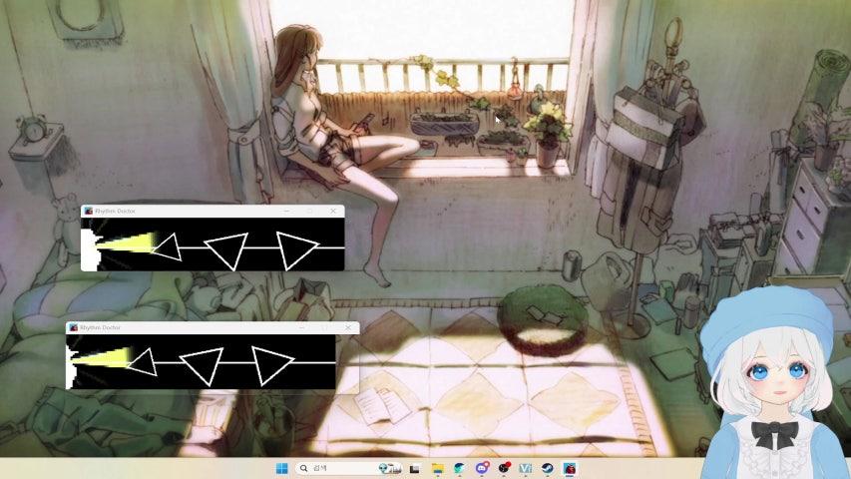Minimize the lower Rhythm Doctor window
Viewport: 851px width, 479px height.
click(301, 327)
